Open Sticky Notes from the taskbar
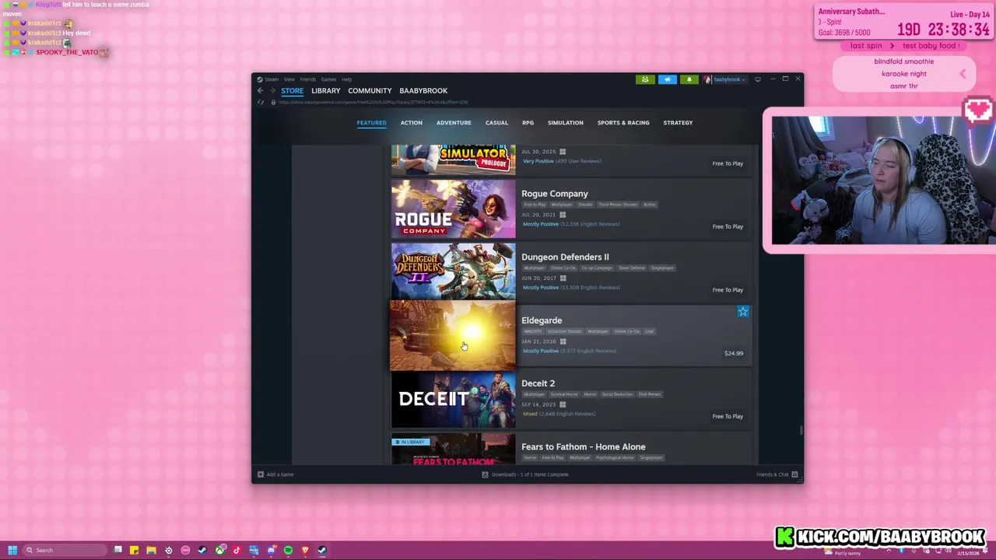Screen dimensions: 996x560 click(x=134, y=550)
